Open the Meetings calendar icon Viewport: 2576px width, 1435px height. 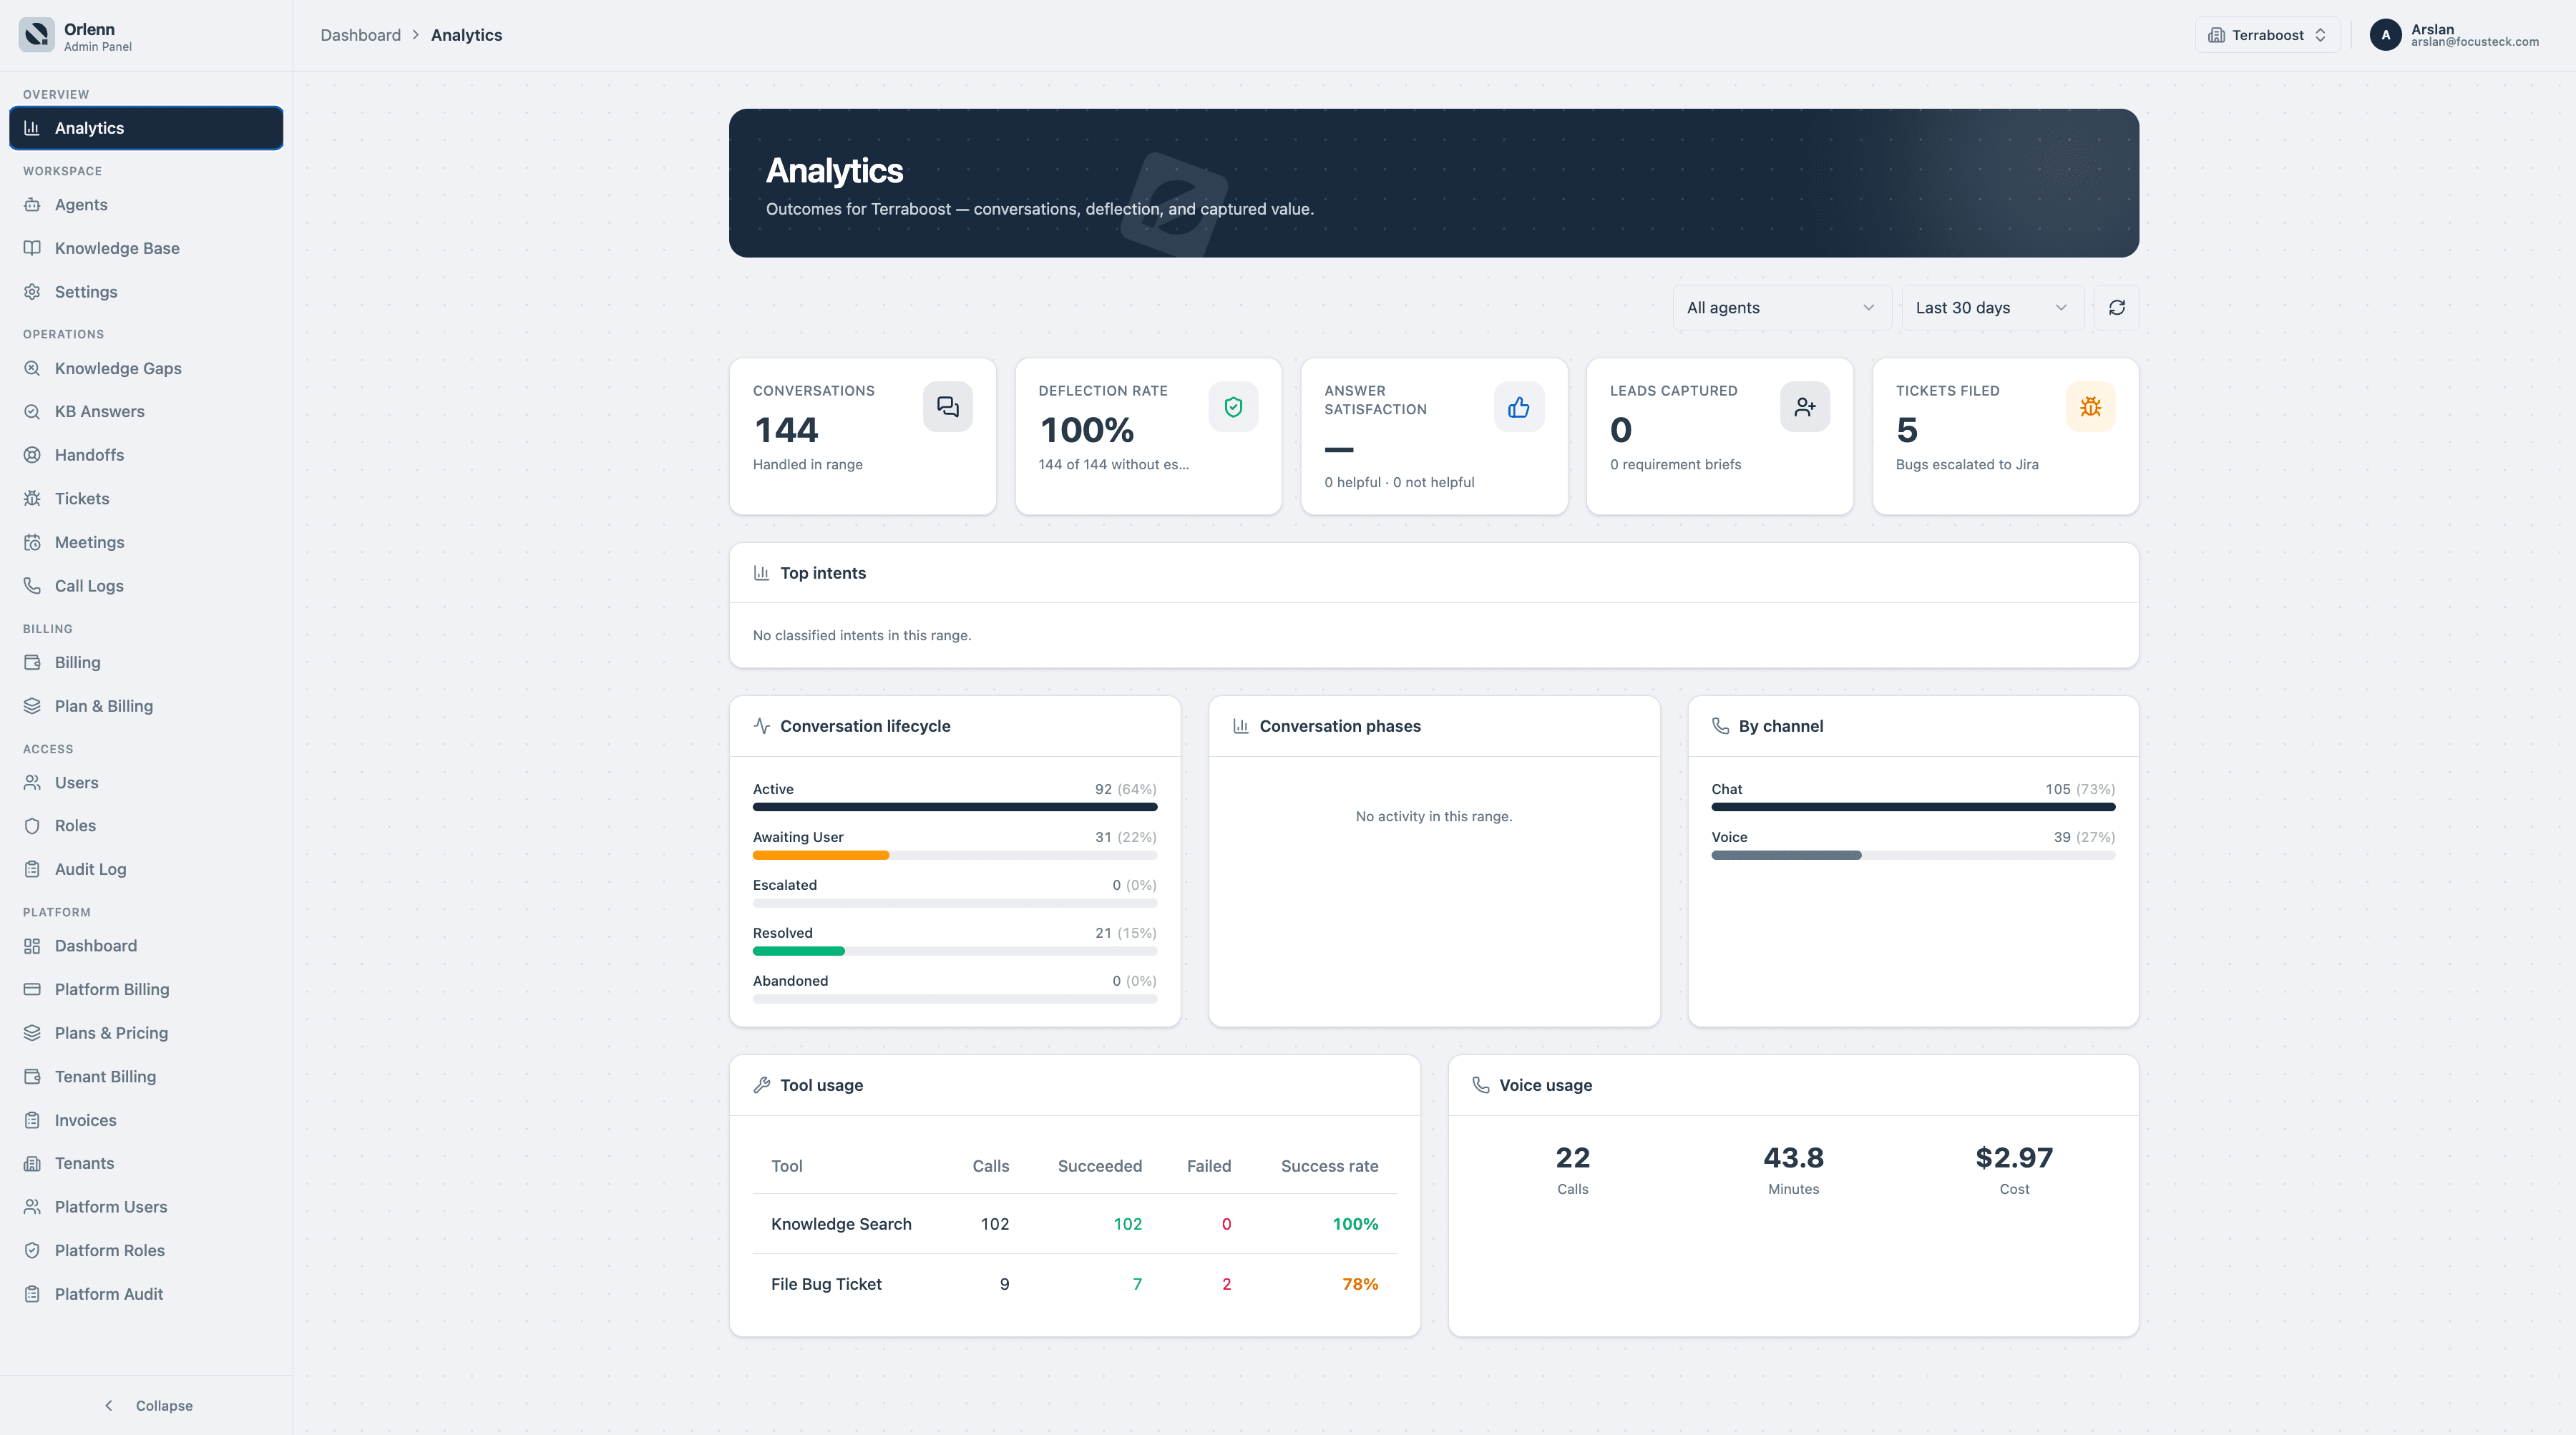tap(32, 542)
